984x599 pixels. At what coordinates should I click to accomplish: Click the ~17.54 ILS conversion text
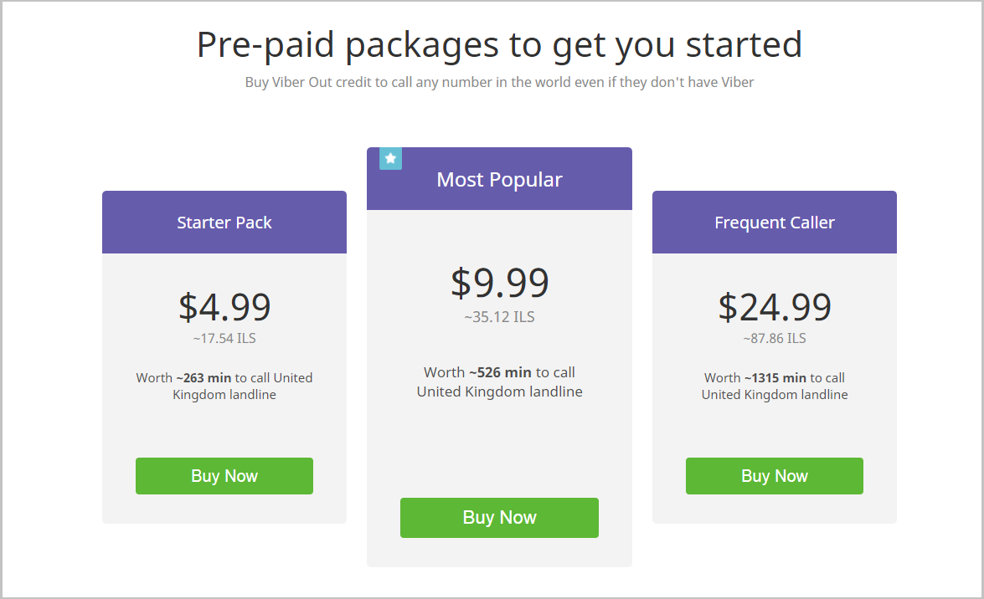coord(224,339)
